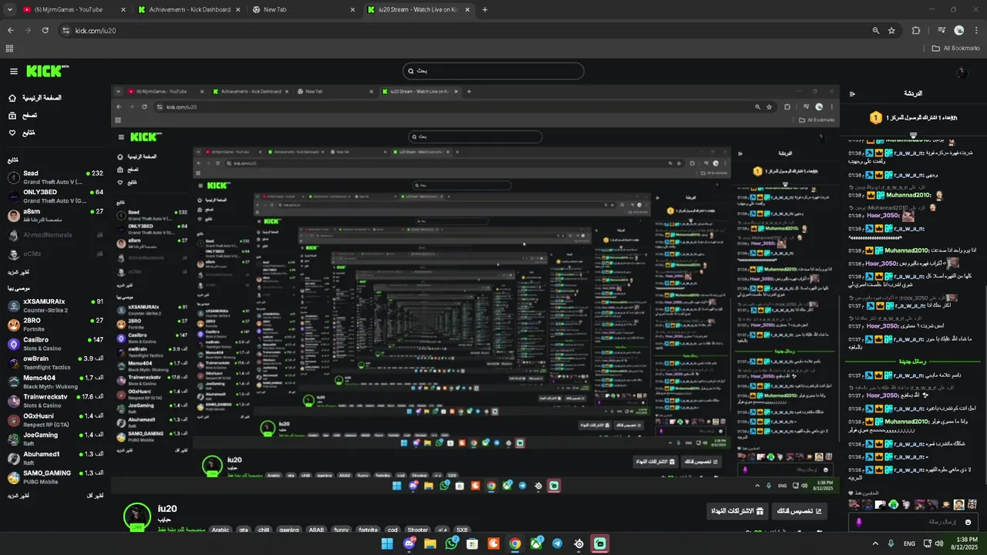The width and height of the screenshot is (987, 555).
Task: Click the 'Shooter' stream tag
Action: [x=417, y=530]
